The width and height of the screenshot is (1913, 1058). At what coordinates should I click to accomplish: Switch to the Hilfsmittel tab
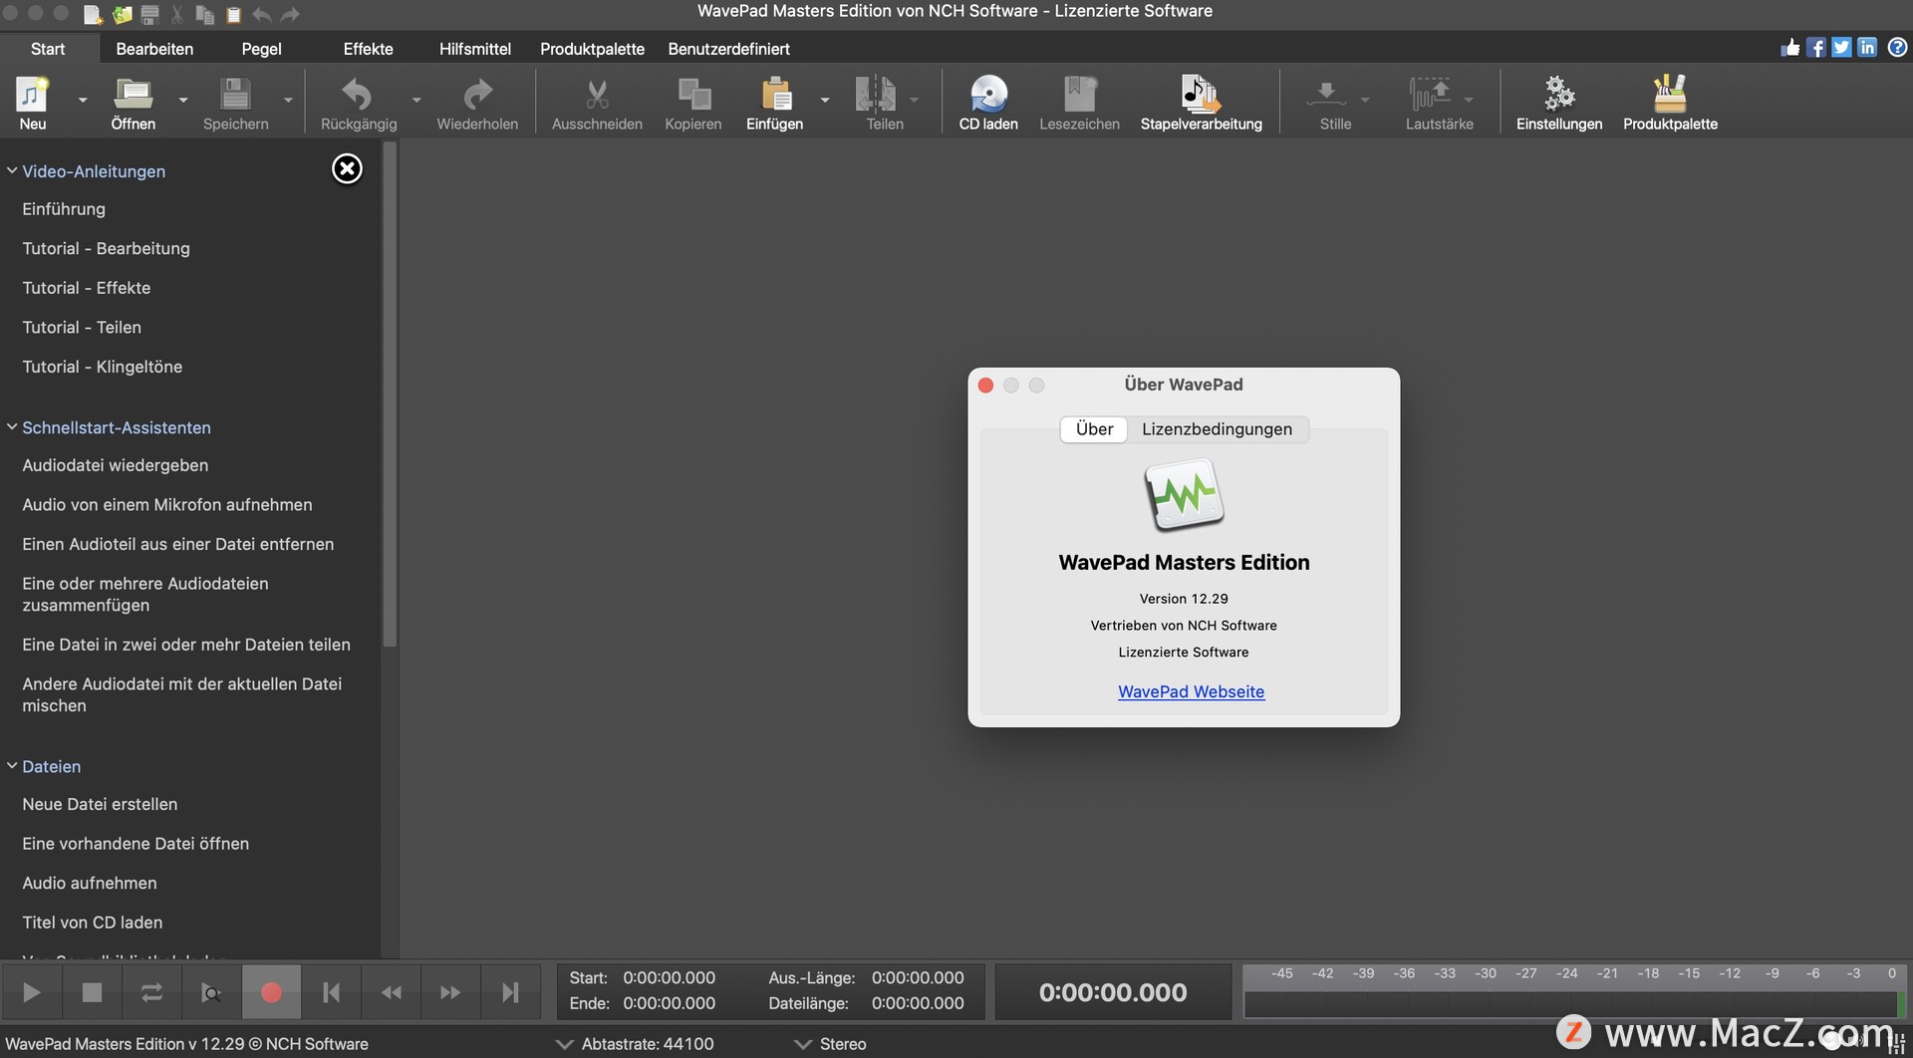pyautogui.click(x=475, y=49)
